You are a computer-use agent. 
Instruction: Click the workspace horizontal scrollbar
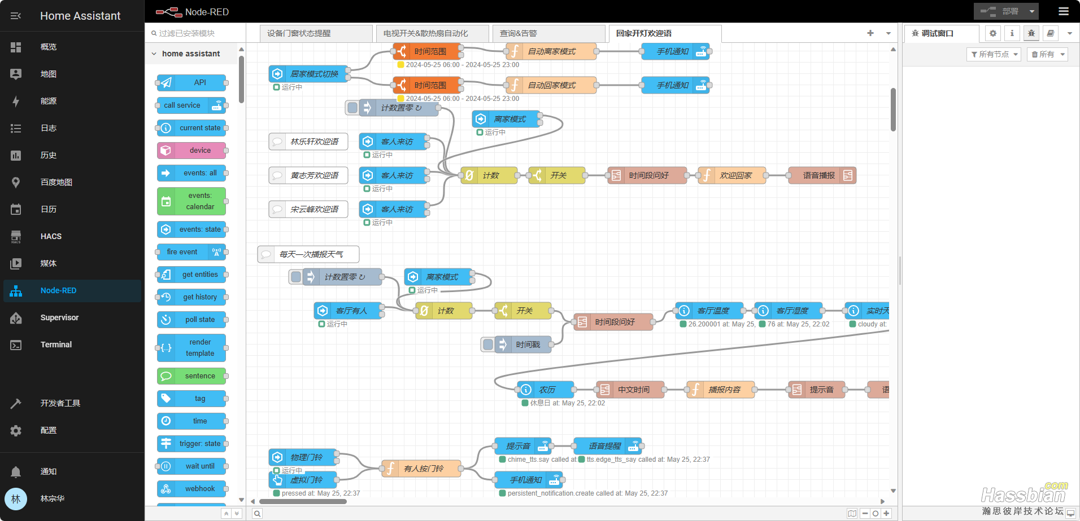tap(303, 501)
